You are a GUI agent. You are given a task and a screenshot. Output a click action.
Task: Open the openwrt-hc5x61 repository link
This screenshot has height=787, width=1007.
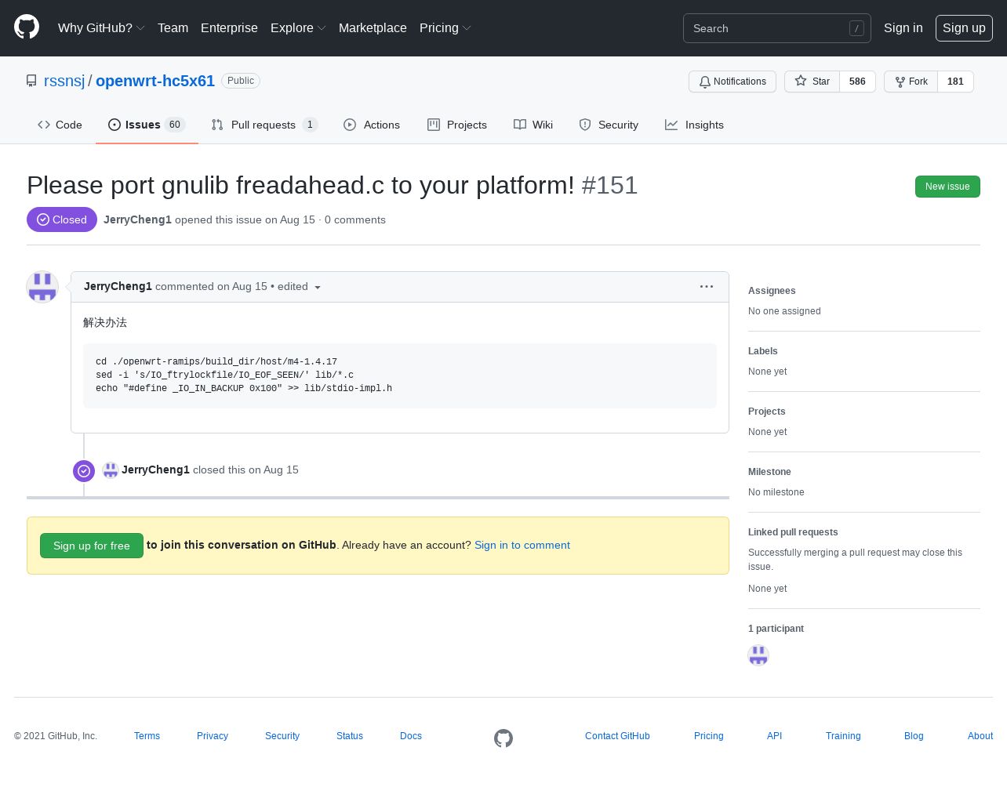point(155,81)
